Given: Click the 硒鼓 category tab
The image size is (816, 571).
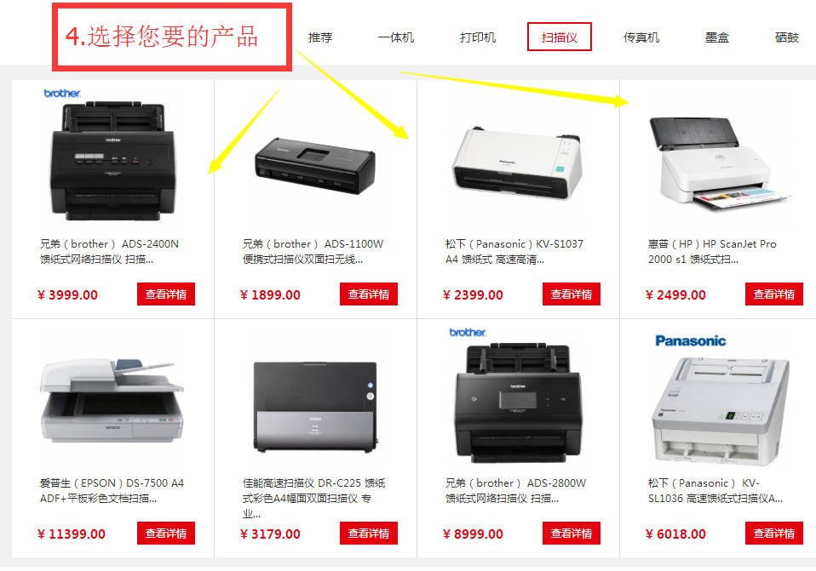Looking at the screenshot, I should [x=787, y=37].
